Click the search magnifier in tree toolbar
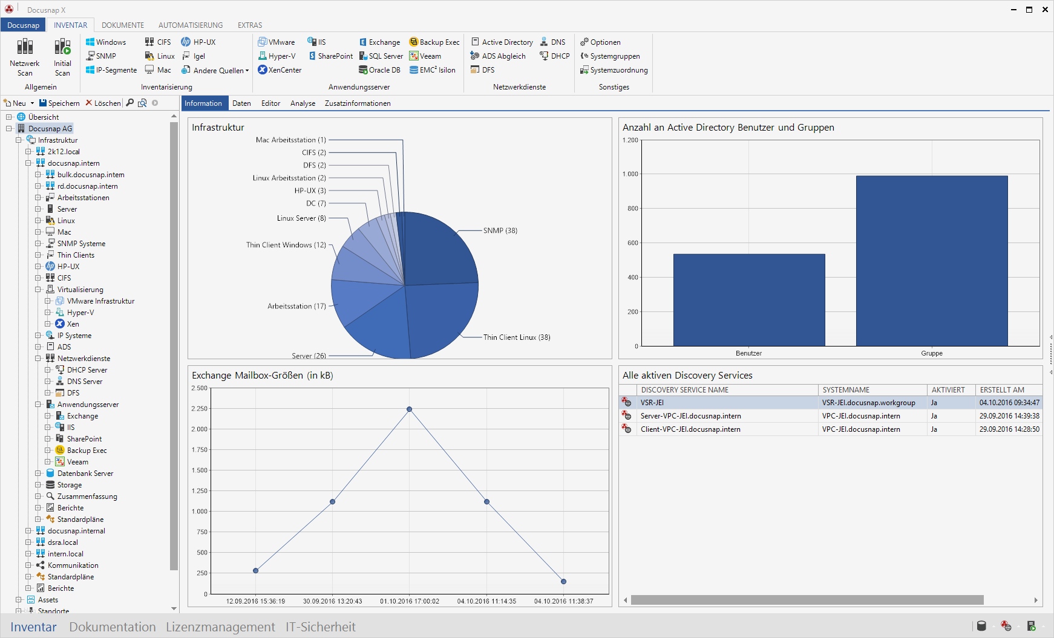This screenshot has height=638, width=1054. coord(129,103)
